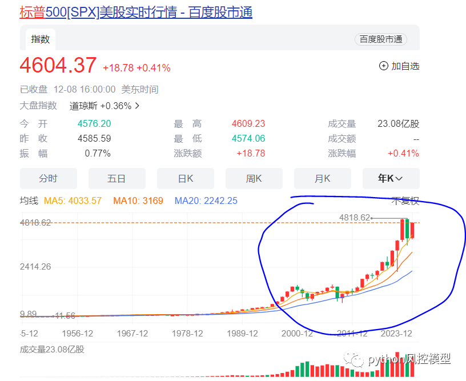
Task: Click the 今开 value 4576.20
Action: [x=94, y=123]
